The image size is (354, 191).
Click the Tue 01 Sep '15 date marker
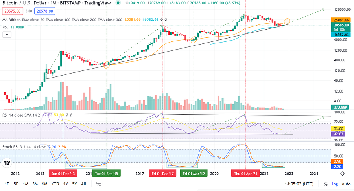tap(106, 174)
